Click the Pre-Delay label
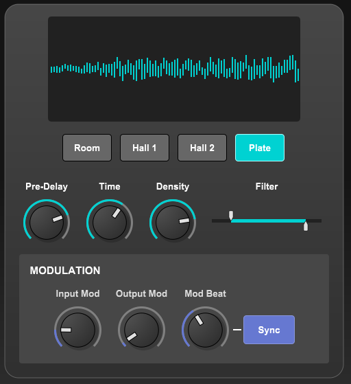 pos(47,187)
